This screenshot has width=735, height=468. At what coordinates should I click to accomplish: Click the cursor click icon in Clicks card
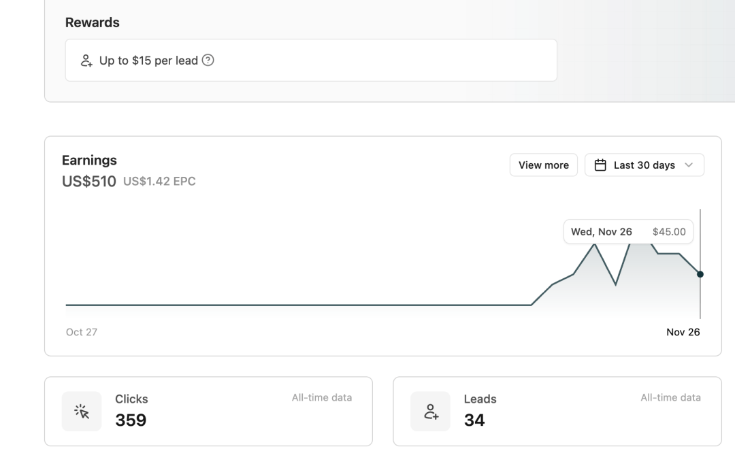[82, 412]
